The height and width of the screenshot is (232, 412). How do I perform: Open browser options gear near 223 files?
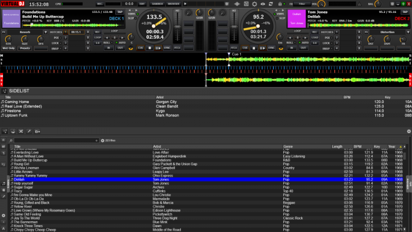tap(102, 140)
